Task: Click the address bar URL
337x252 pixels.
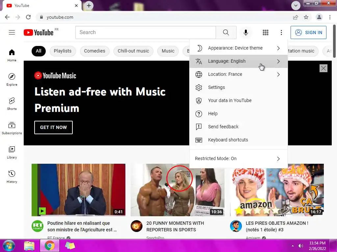Action: tap(60, 17)
